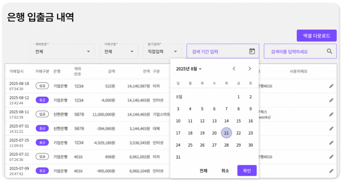
Task: Expand the 2025년 8월 month selector
Action: click(189, 69)
